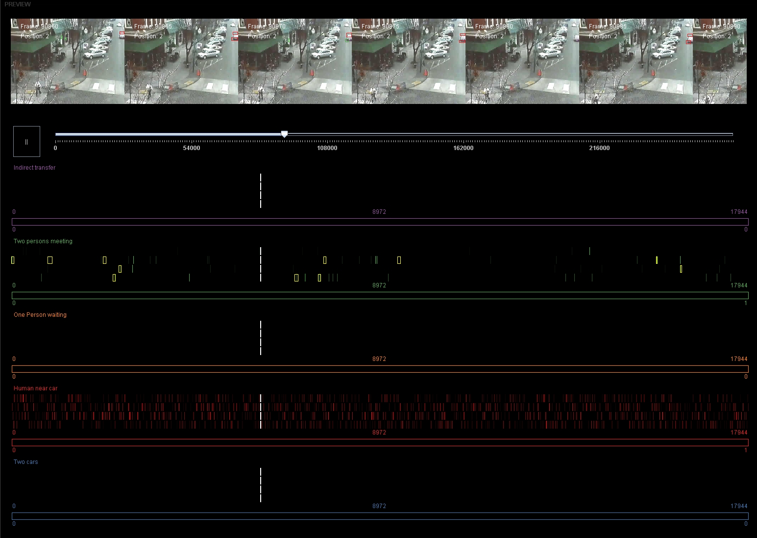Select the Two persons meeting track label
Viewport: 757px width, 538px height.
(43, 241)
